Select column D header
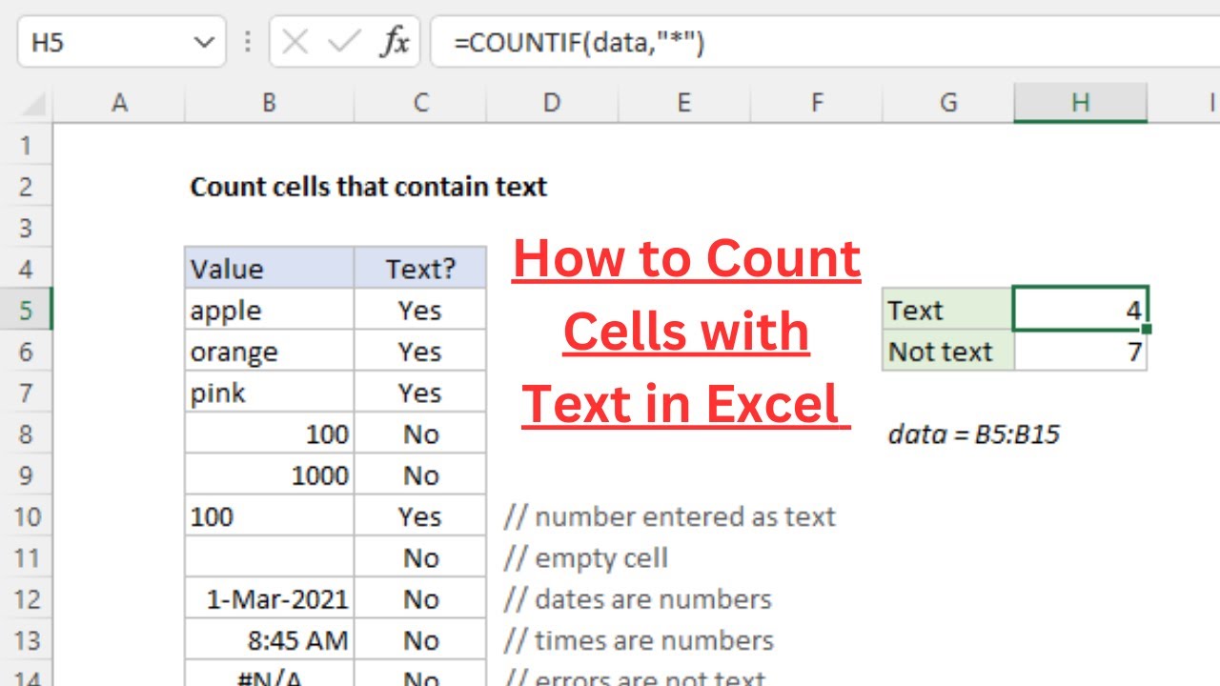This screenshot has width=1220, height=686. [552, 103]
